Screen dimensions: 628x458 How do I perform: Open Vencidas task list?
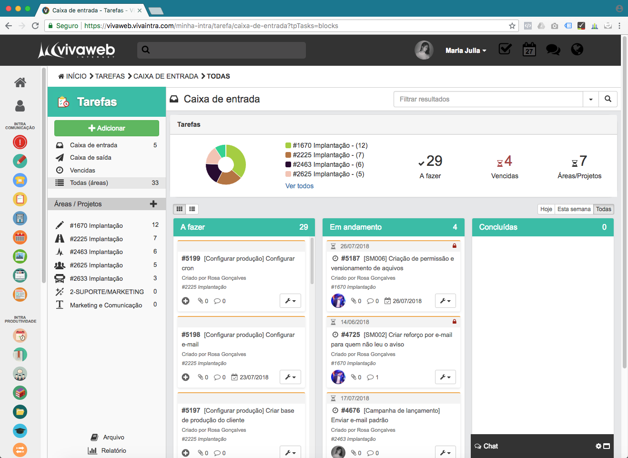point(82,171)
